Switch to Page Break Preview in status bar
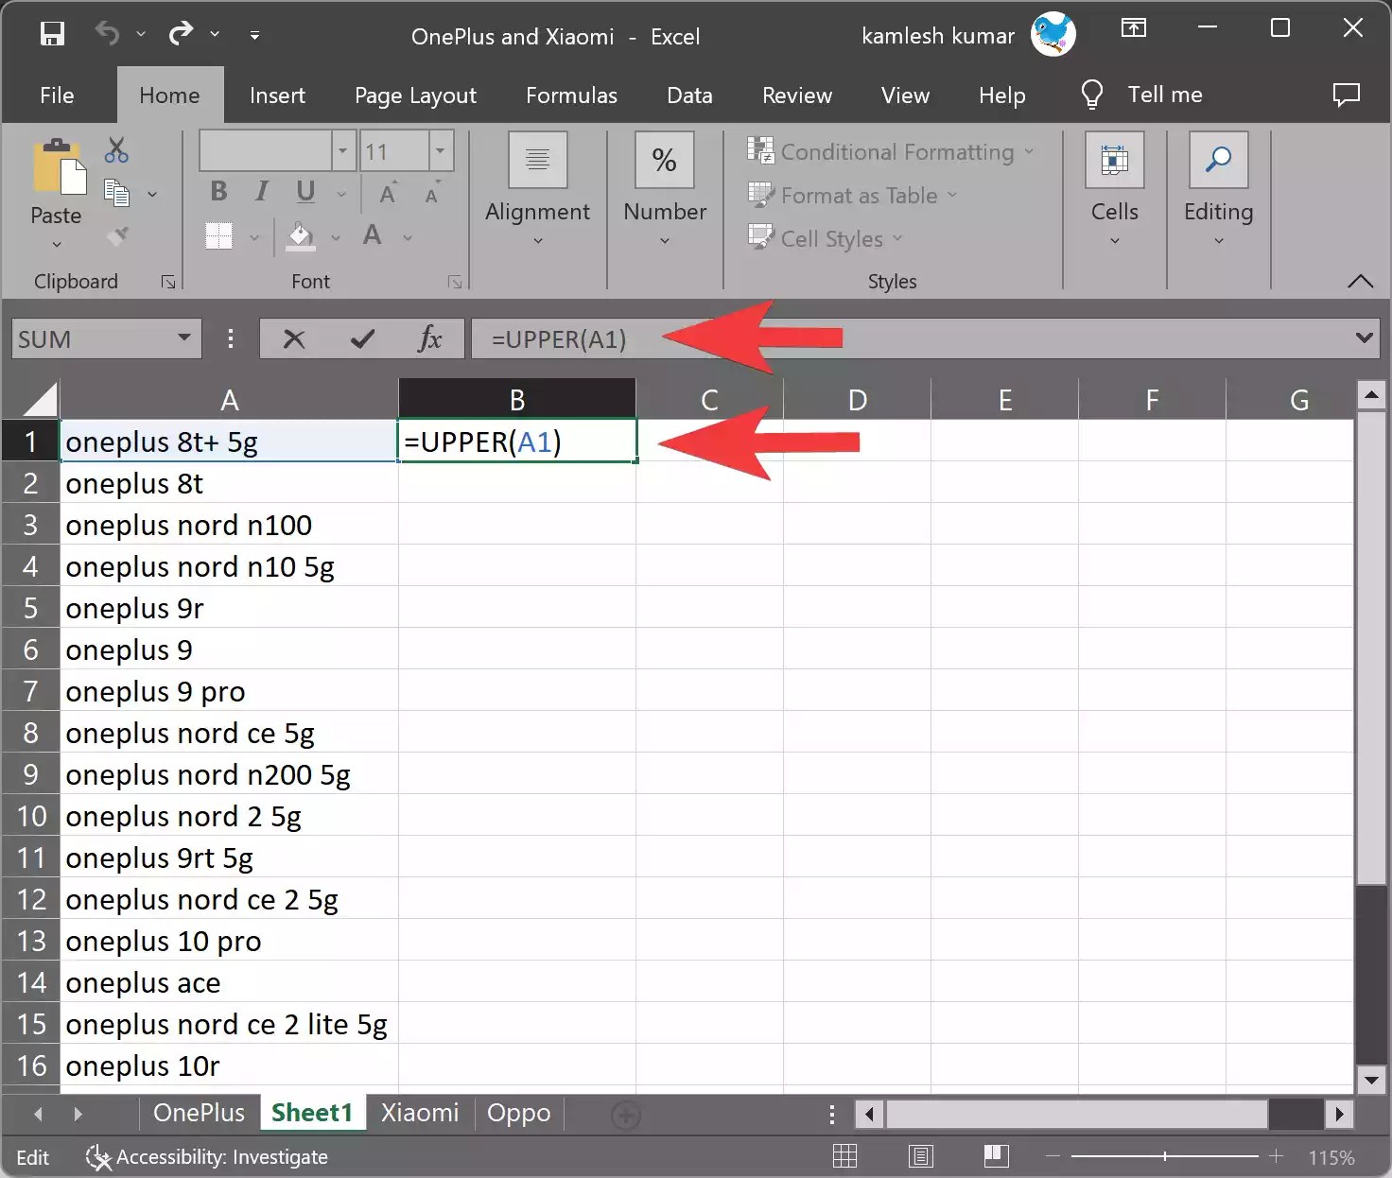1392x1178 pixels. (x=994, y=1155)
